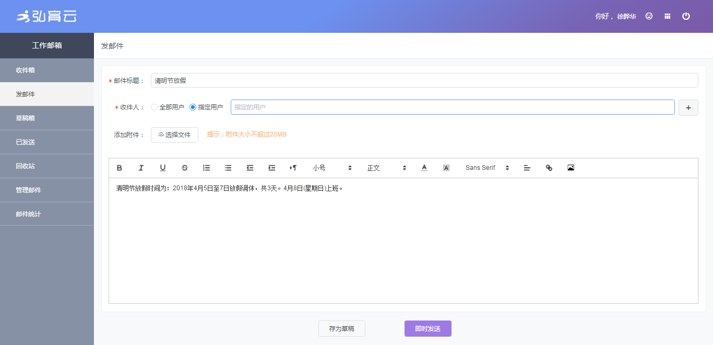Open the 小号 font size dropdown

[x=332, y=168]
